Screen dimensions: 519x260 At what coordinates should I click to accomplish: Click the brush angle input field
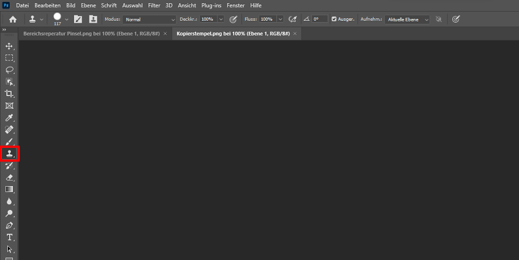[x=320, y=19]
